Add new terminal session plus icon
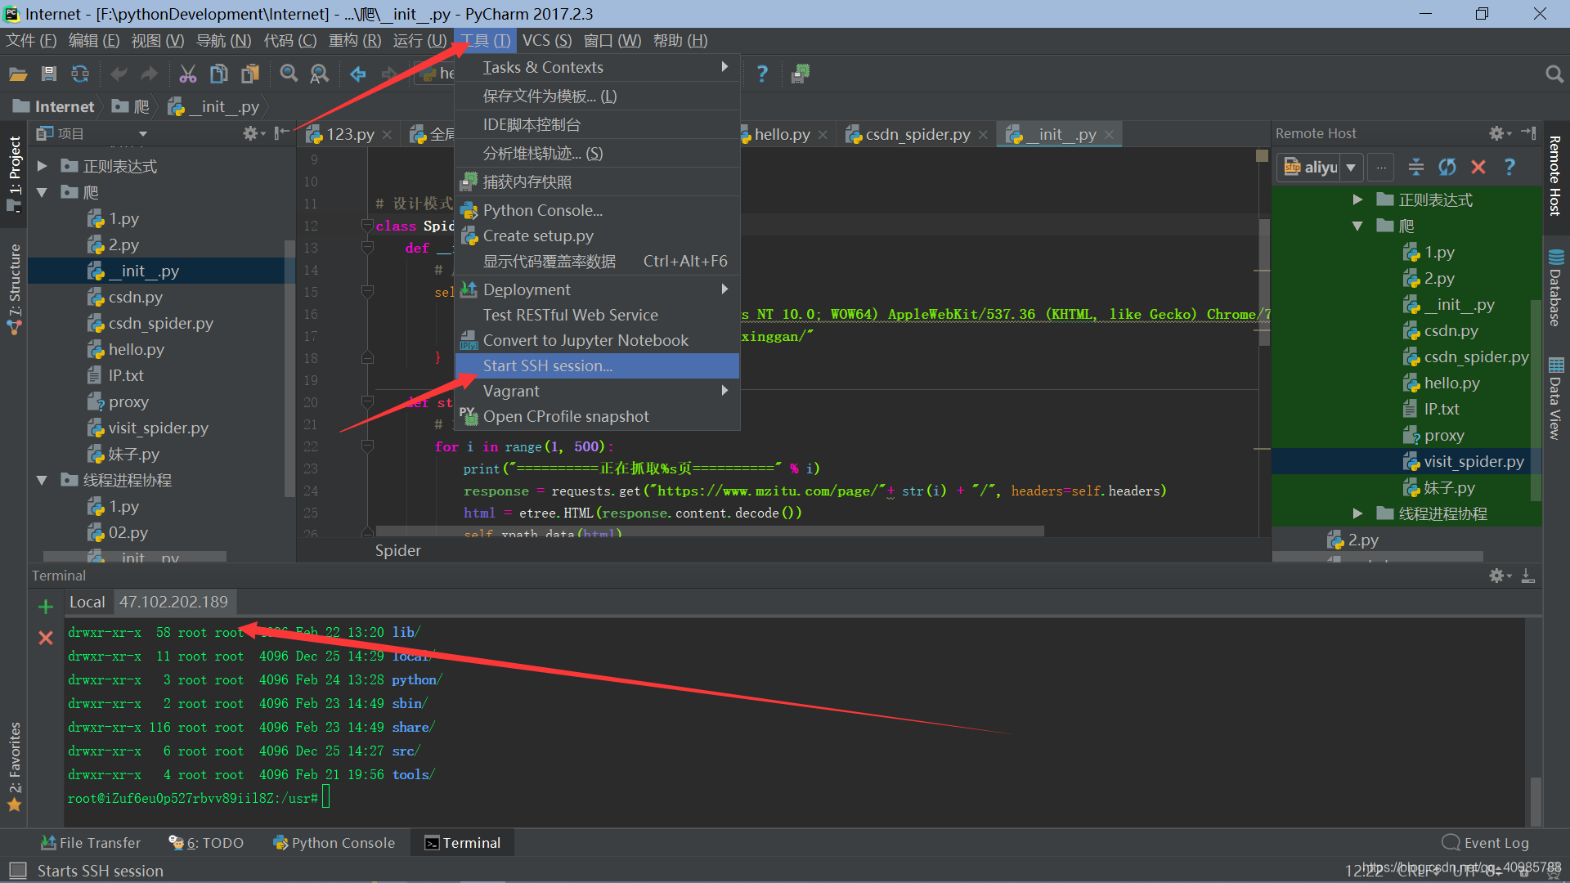Image resolution: width=1570 pixels, height=883 pixels. coord(46,607)
